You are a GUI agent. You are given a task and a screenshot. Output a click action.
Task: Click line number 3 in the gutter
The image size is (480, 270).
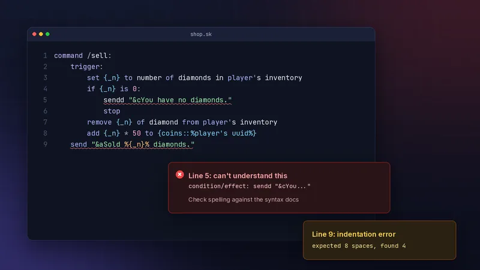[x=46, y=78]
